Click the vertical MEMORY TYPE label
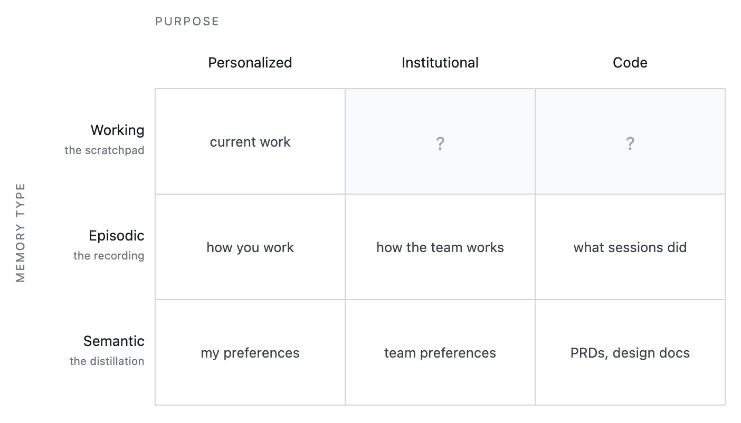This screenshot has height=423, width=741. [x=21, y=233]
